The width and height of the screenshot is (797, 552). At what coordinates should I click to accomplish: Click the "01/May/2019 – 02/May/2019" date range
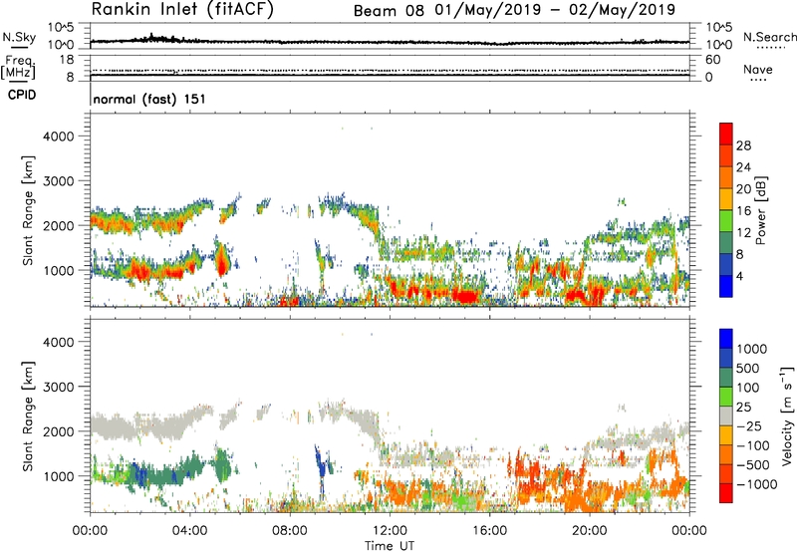(x=555, y=10)
